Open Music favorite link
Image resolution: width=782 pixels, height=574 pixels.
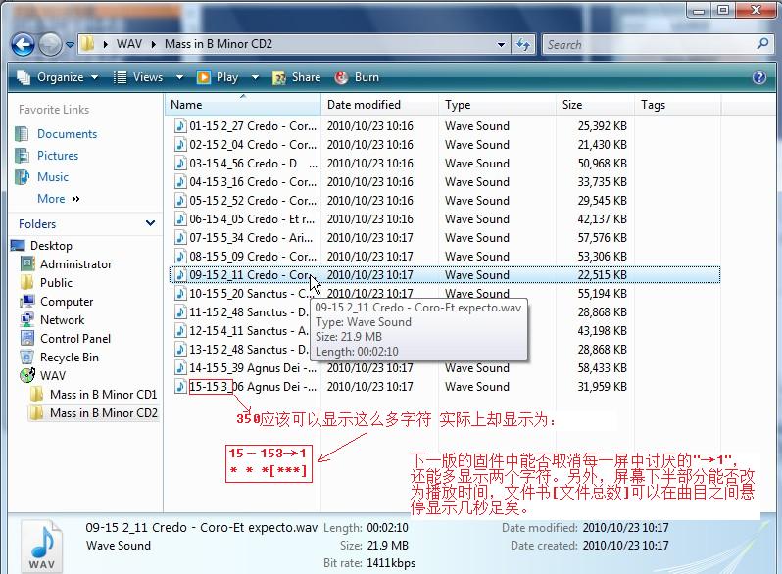52,177
